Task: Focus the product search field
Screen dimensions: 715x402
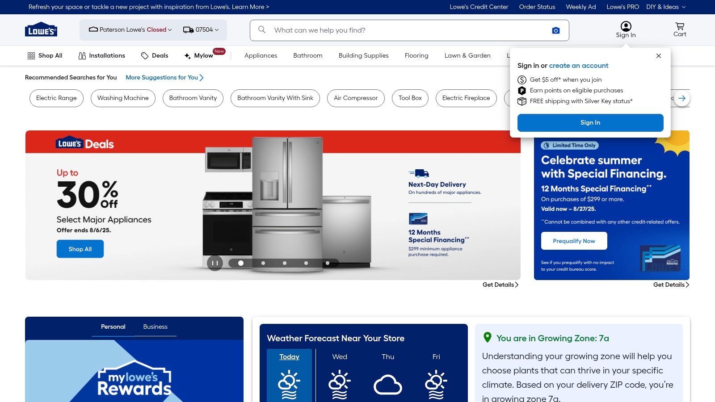Action: click(x=409, y=30)
